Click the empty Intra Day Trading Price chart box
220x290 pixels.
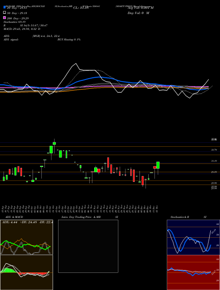[88, 246]
